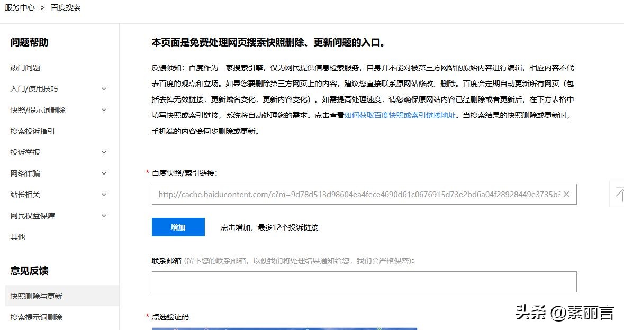Viewport: 624px width, 330px height.
Task: Click inside the 联系邮箱 input field
Action: tap(364, 281)
